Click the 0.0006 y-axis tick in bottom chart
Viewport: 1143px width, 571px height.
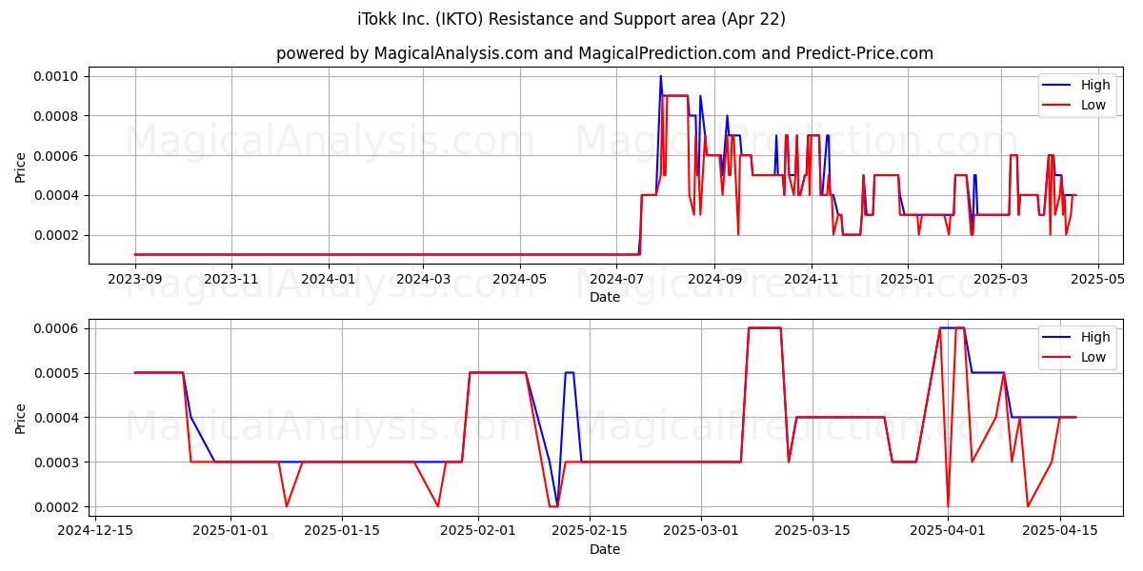pos(59,328)
